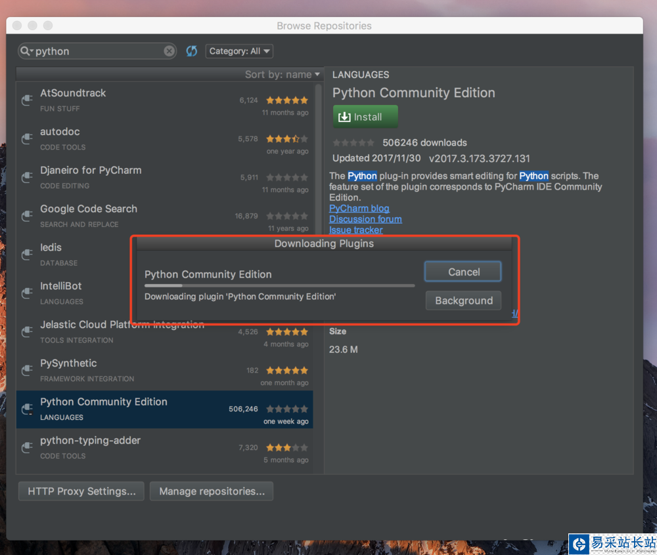The width and height of the screenshot is (657, 555).
Task: Click the Djaneiro for PyCharm plugin icon
Action: click(27, 177)
